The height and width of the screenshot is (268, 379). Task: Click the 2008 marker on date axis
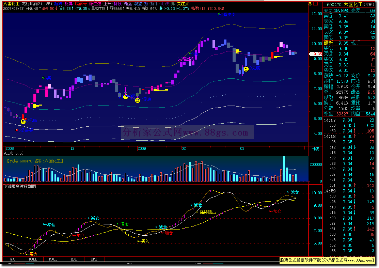click(x=10, y=148)
